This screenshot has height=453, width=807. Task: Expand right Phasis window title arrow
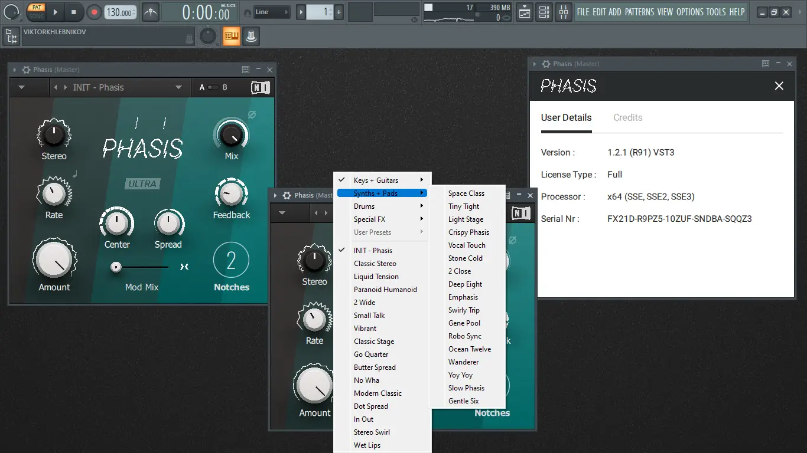click(x=535, y=64)
